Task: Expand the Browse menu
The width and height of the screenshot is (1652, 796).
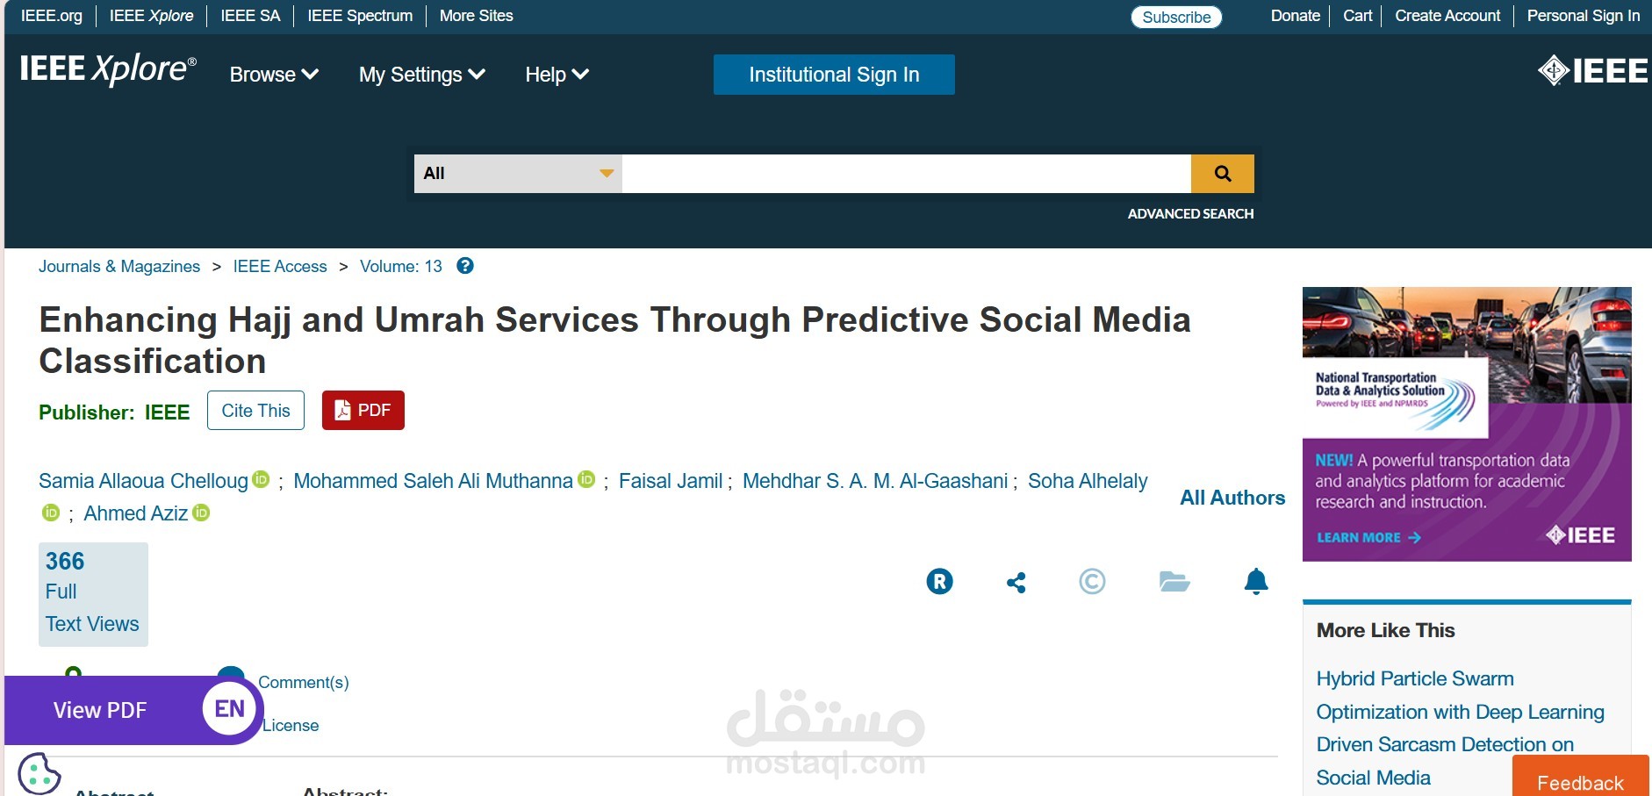Action: (274, 75)
